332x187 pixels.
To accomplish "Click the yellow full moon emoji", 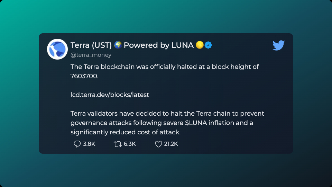I will tap(200, 45).
